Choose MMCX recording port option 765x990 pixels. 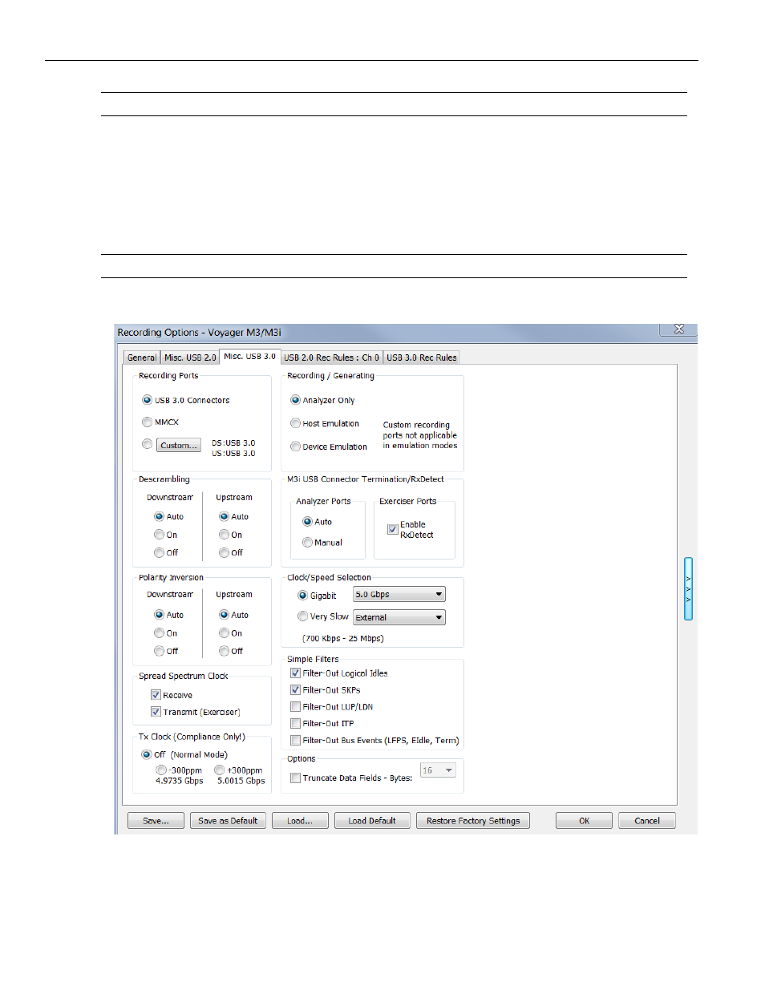point(147,422)
